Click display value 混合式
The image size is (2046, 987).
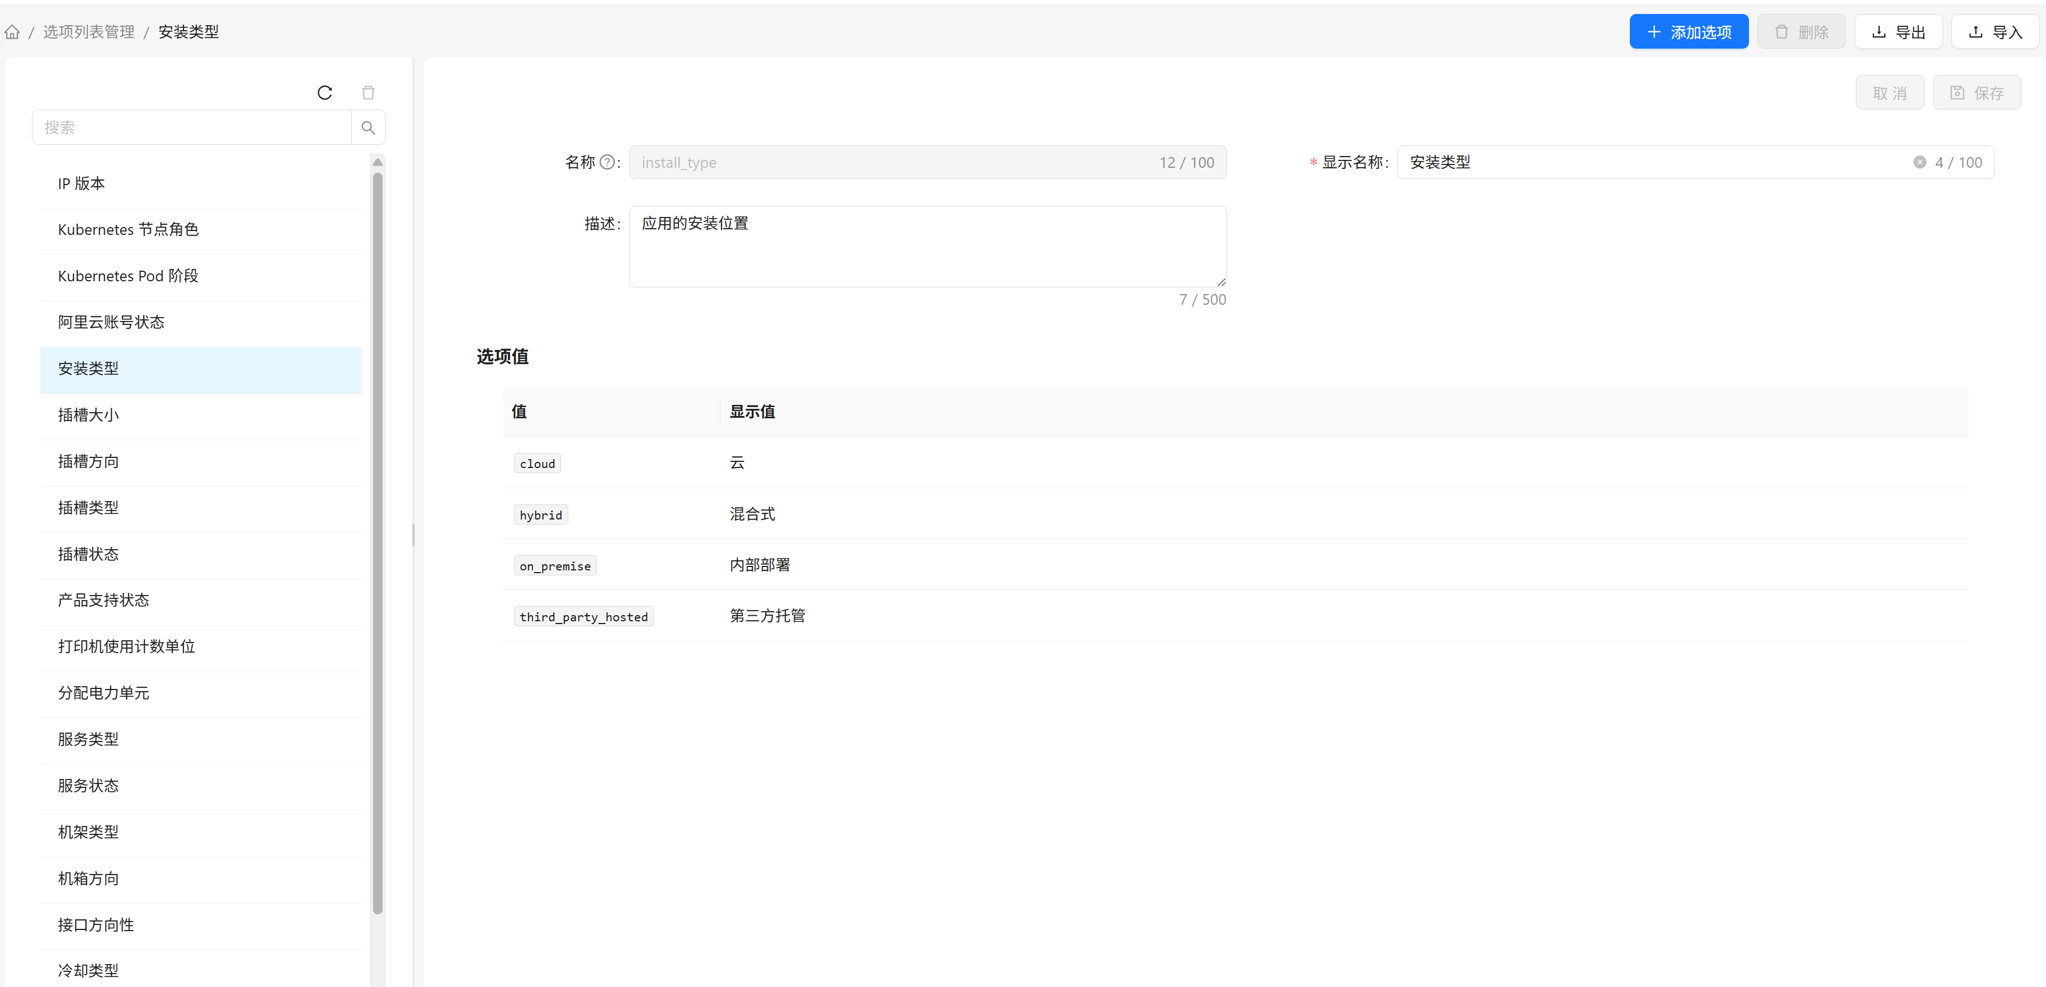(752, 514)
